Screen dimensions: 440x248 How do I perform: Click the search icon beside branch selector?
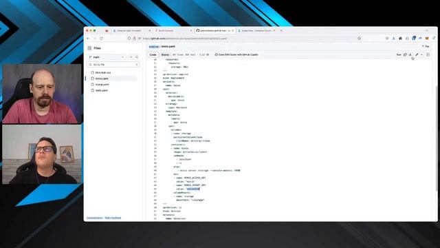137,57
